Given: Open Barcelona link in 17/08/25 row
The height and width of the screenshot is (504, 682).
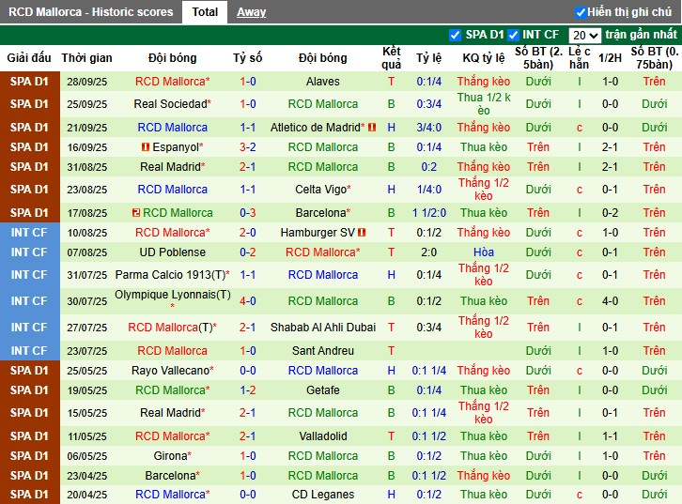Looking at the screenshot, I should click(x=321, y=213).
